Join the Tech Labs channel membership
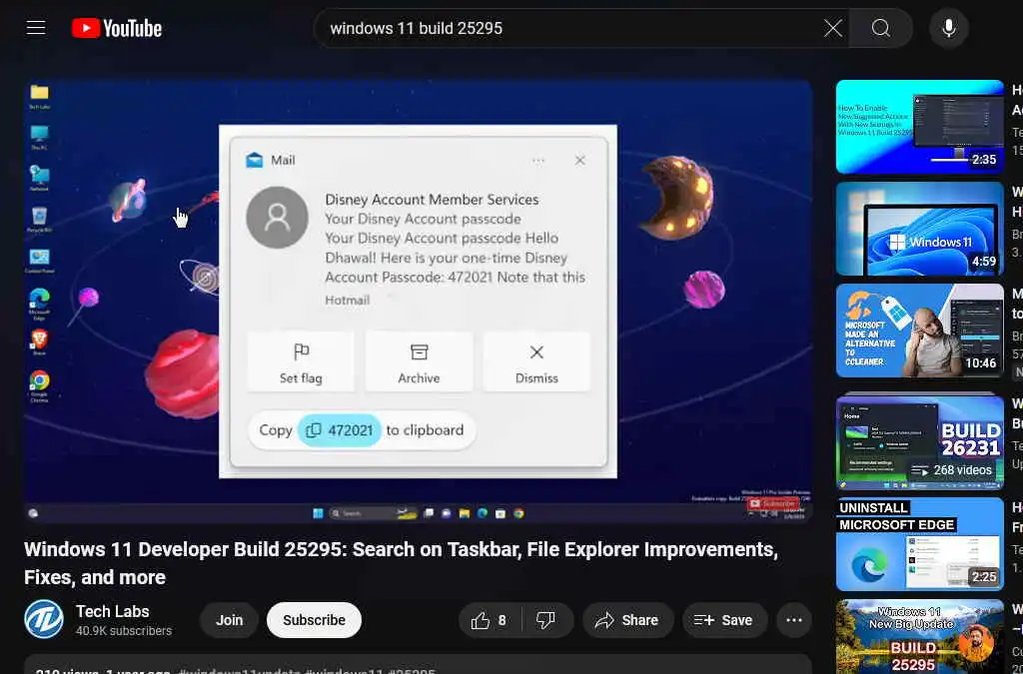1023x674 pixels. pyautogui.click(x=229, y=620)
